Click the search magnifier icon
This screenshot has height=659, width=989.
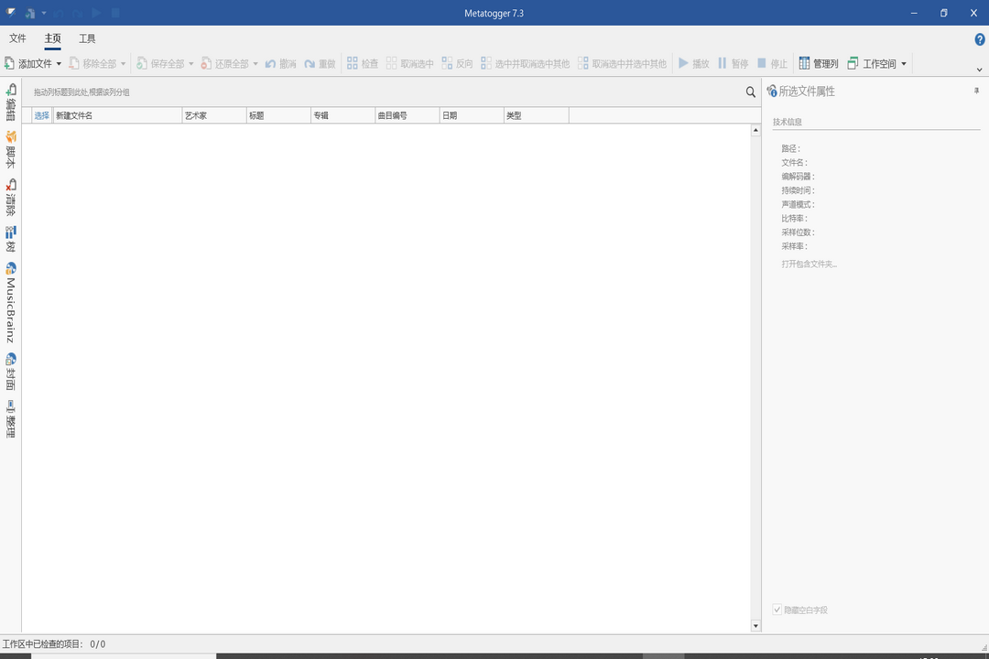point(751,92)
